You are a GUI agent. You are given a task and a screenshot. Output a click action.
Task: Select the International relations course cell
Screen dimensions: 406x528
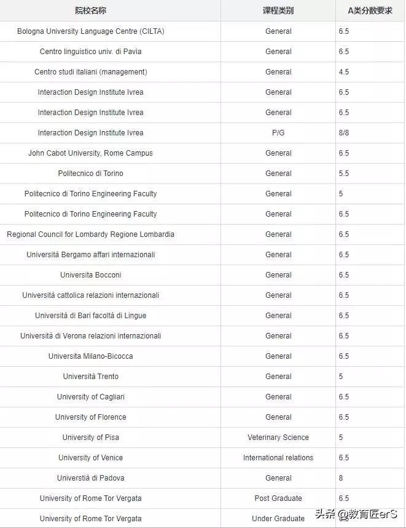(278, 458)
